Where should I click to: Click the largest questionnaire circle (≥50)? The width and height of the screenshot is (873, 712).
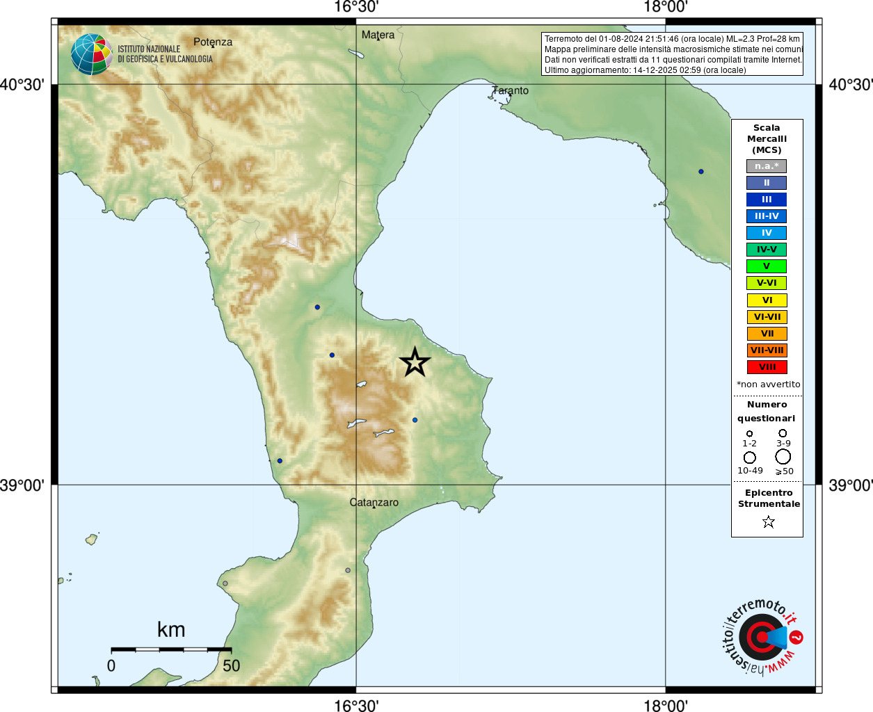pyautogui.click(x=783, y=457)
